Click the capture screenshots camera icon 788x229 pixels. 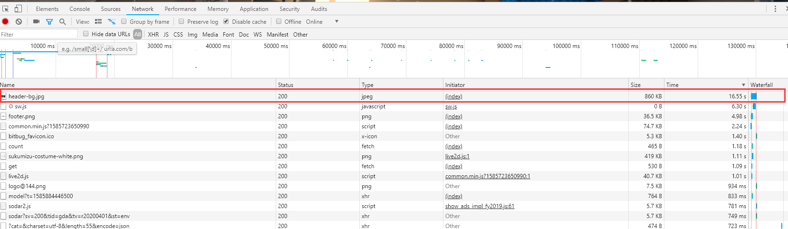pos(36,21)
